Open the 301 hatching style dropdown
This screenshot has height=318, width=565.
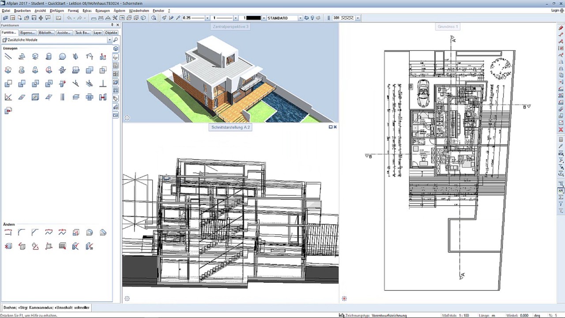click(x=358, y=18)
